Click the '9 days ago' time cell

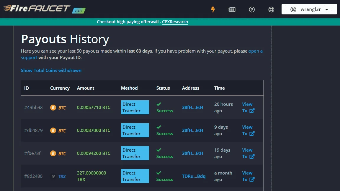pyautogui.click(x=221, y=130)
